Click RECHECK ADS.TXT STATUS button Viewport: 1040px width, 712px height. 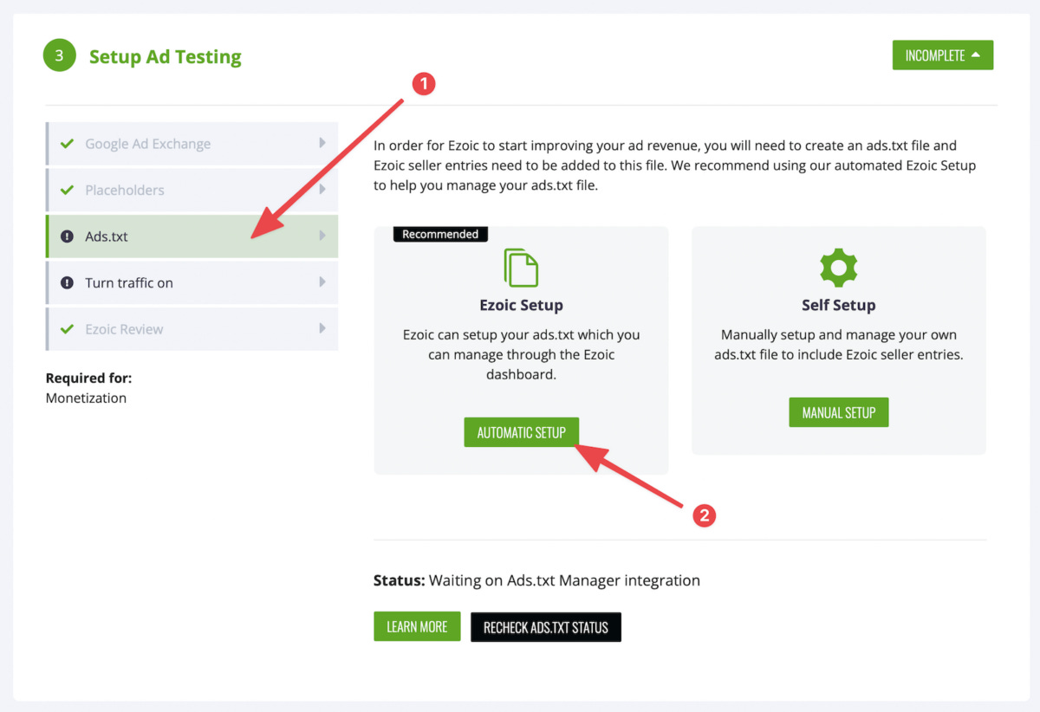(x=546, y=627)
